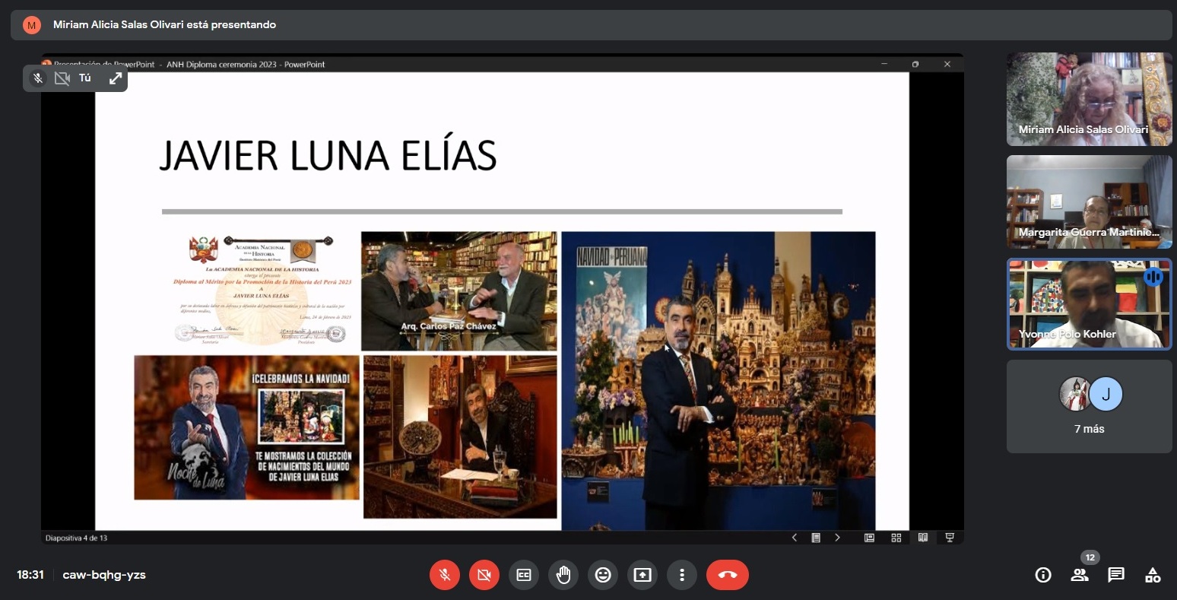This screenshot has width=1177, height=600.
Task: Click the present screen icon
Action: tap(642, 575)
